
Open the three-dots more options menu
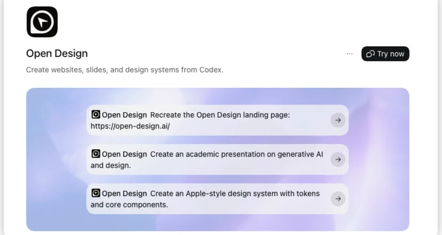[349, 54]
